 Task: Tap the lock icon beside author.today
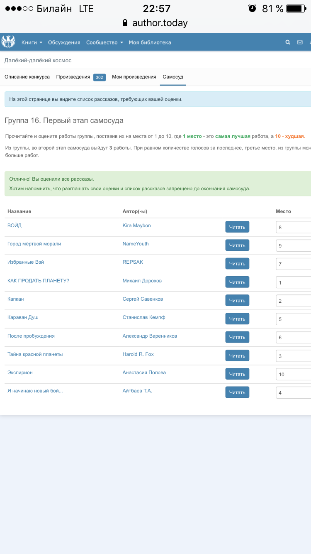125,23
